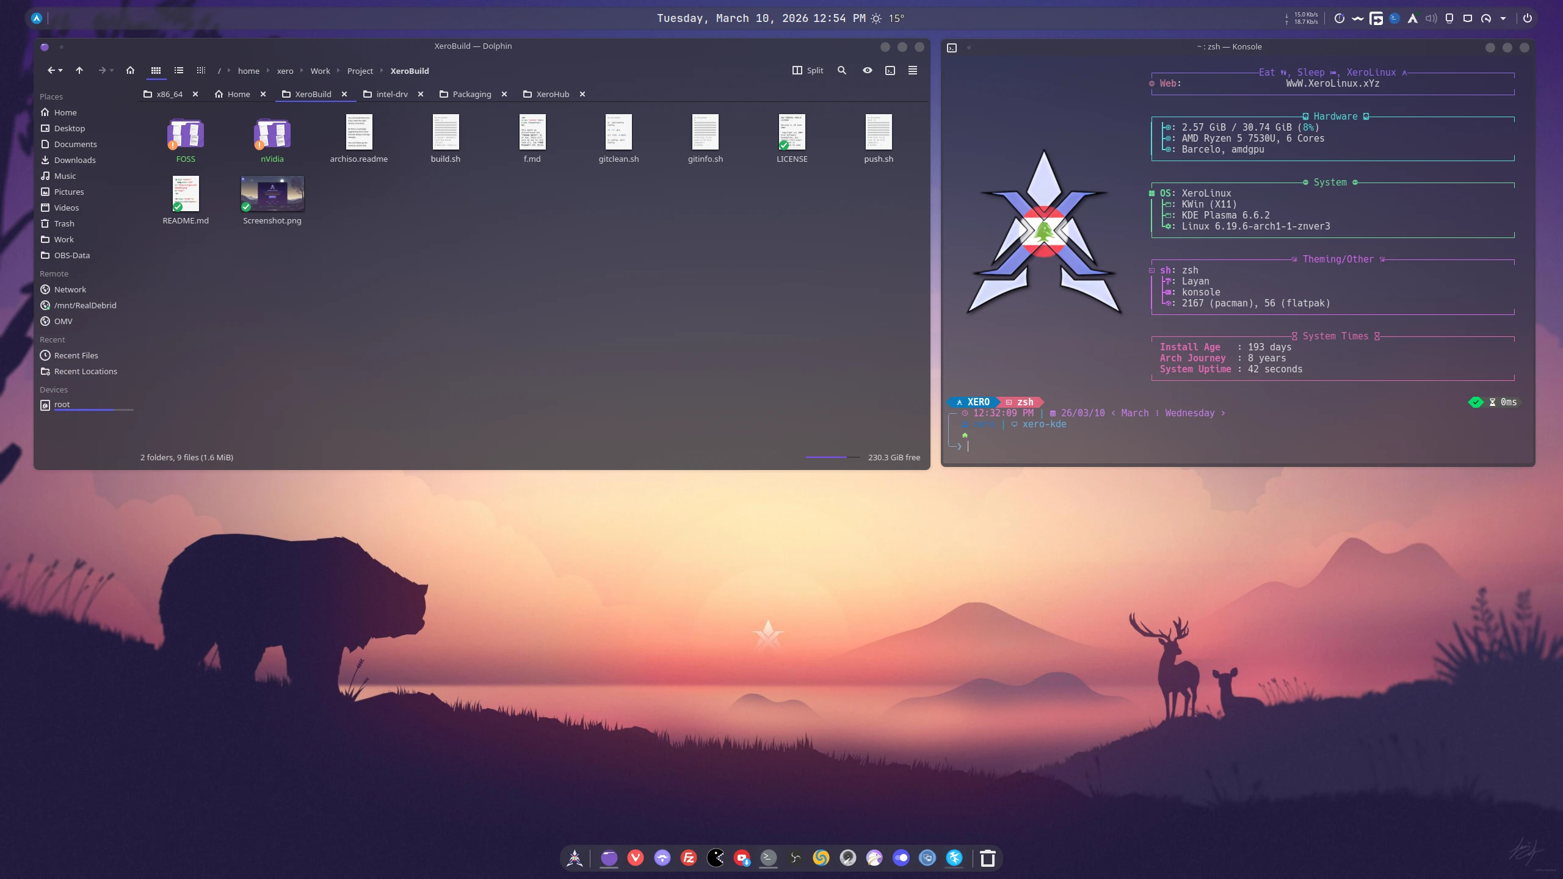This screenshot has height=879, width=1563.
Task: Open Downloads in Places sidebar
Action: (x=74, y=160)
